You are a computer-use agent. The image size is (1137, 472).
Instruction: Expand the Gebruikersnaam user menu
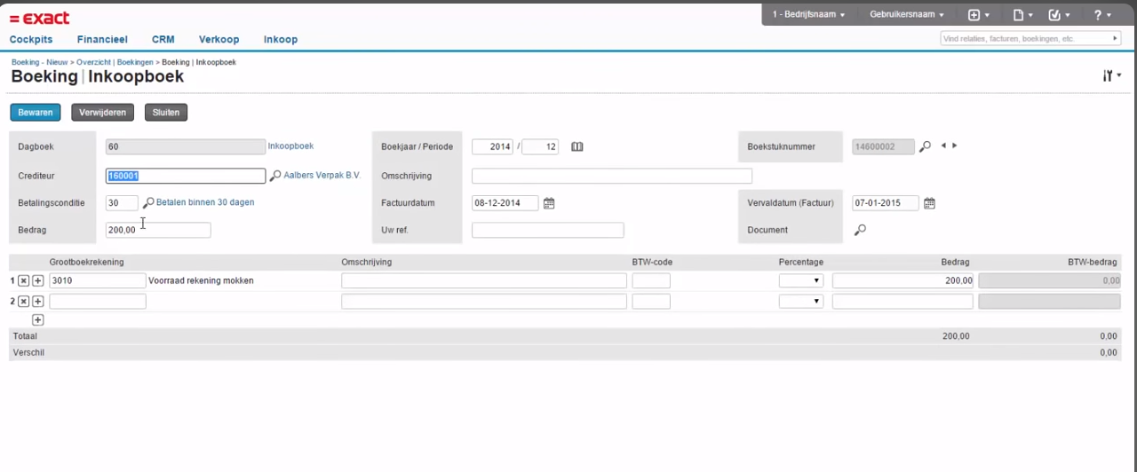coord(906,15)
